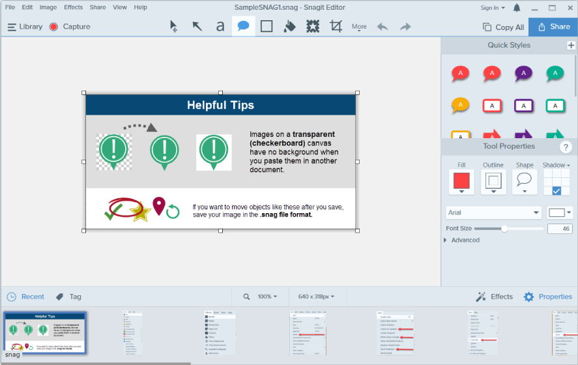Image resolution: width=578 pixels, height=365 pixels.
Task: Open the File menu
Action: (x=10, y=7)
